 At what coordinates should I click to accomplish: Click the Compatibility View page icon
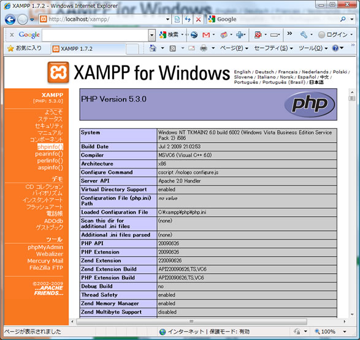coord(177,19)
